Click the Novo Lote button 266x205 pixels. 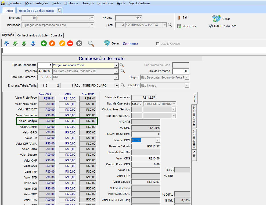click(x=187, y=26)
